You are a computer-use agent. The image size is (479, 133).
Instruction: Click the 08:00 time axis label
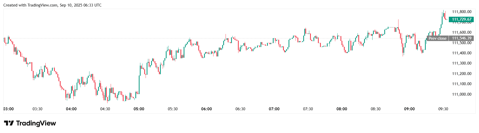click(x=342, y=109)
